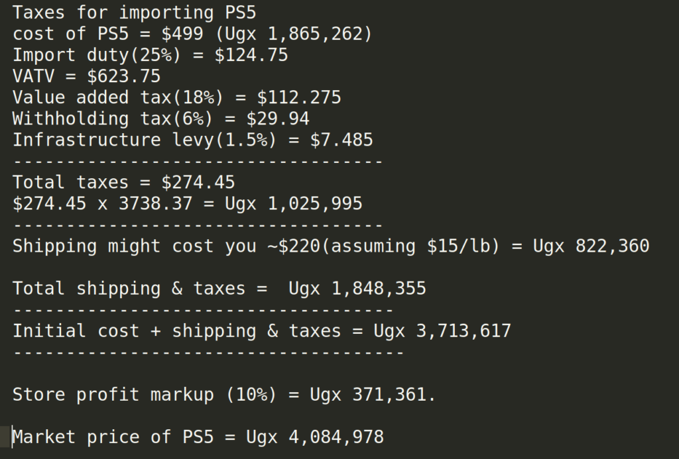Click the 'Import duty(25%)' line

pyautogui.click(x=151, y=56)
